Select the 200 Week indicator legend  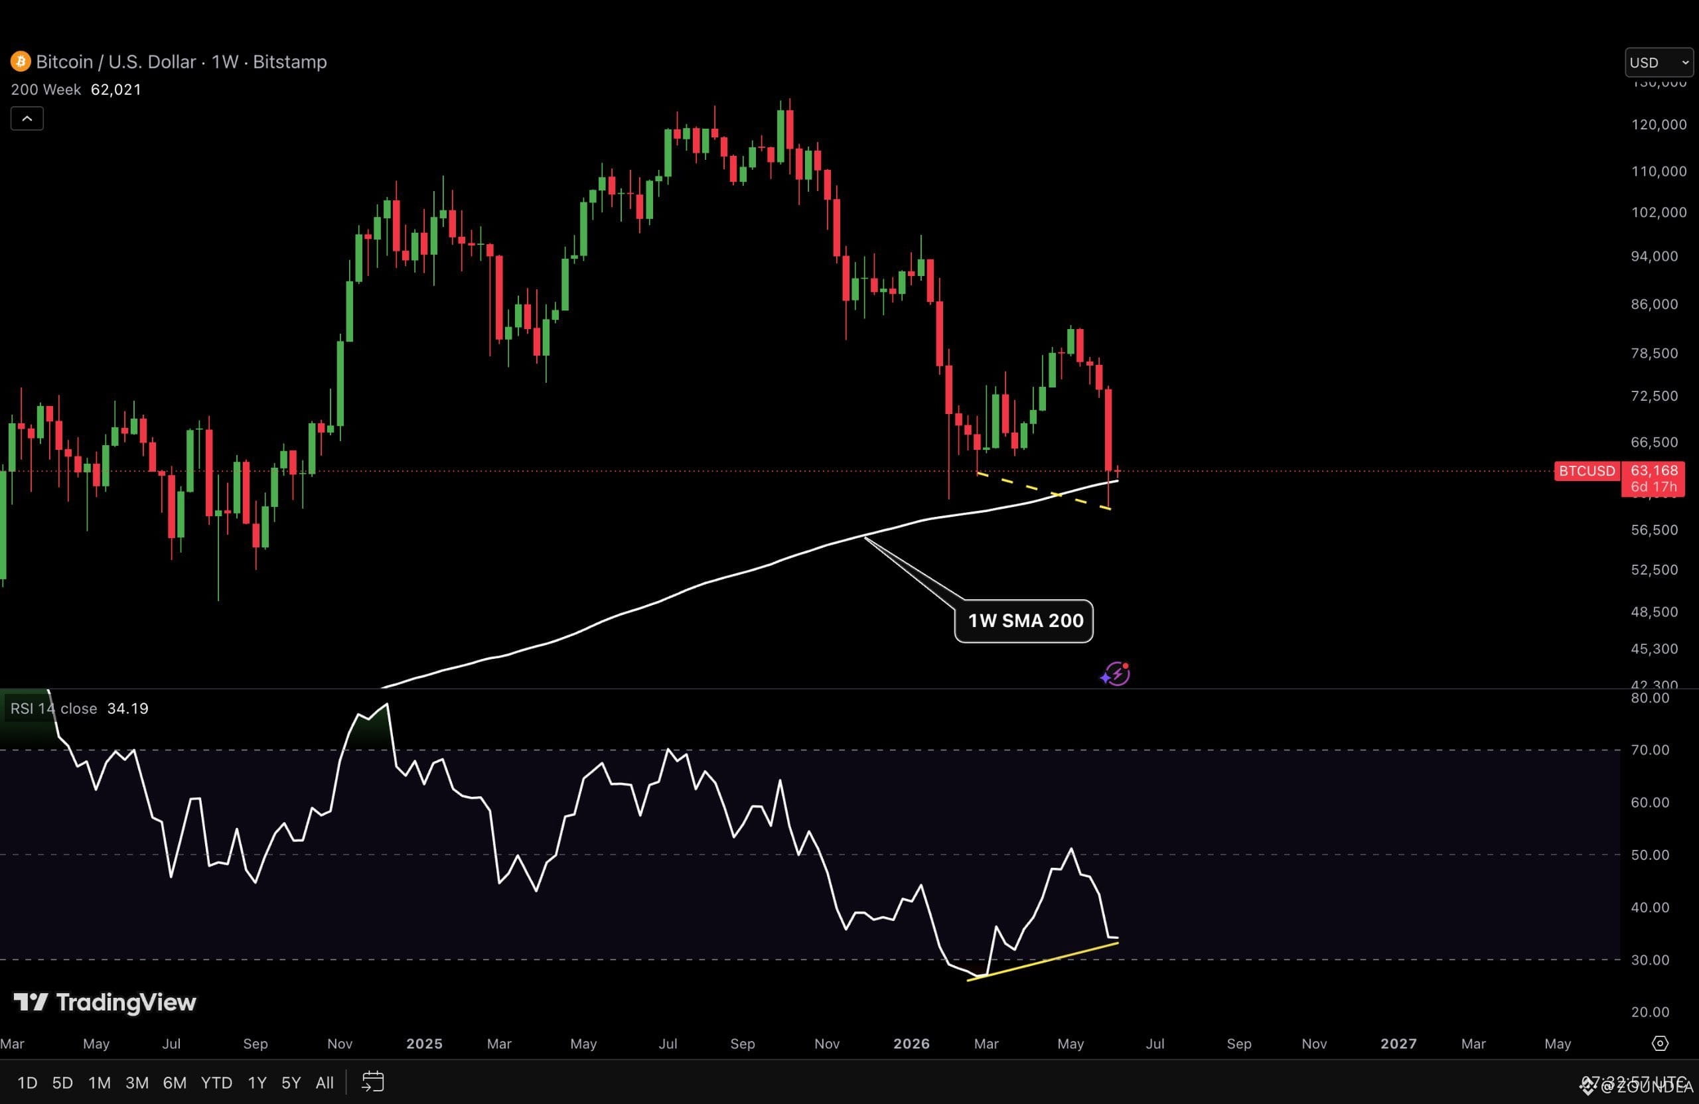coord(46,90)
